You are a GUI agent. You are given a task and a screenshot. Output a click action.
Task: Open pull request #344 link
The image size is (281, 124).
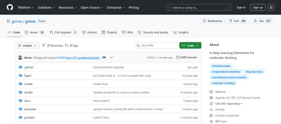coord(61,58)
